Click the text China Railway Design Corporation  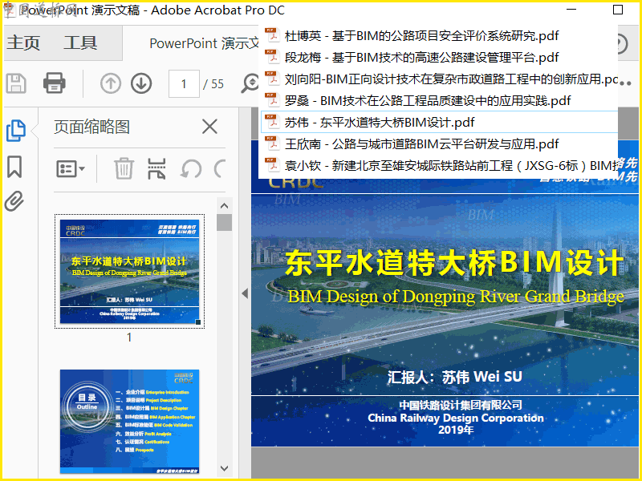coord(455,418)
